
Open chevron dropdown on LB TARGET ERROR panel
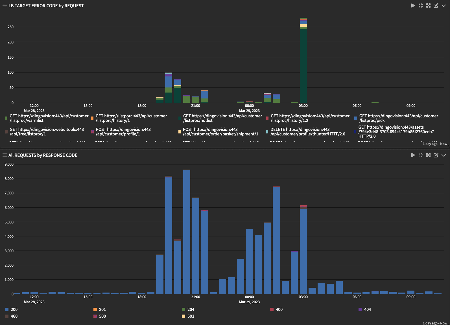point(444,6)
